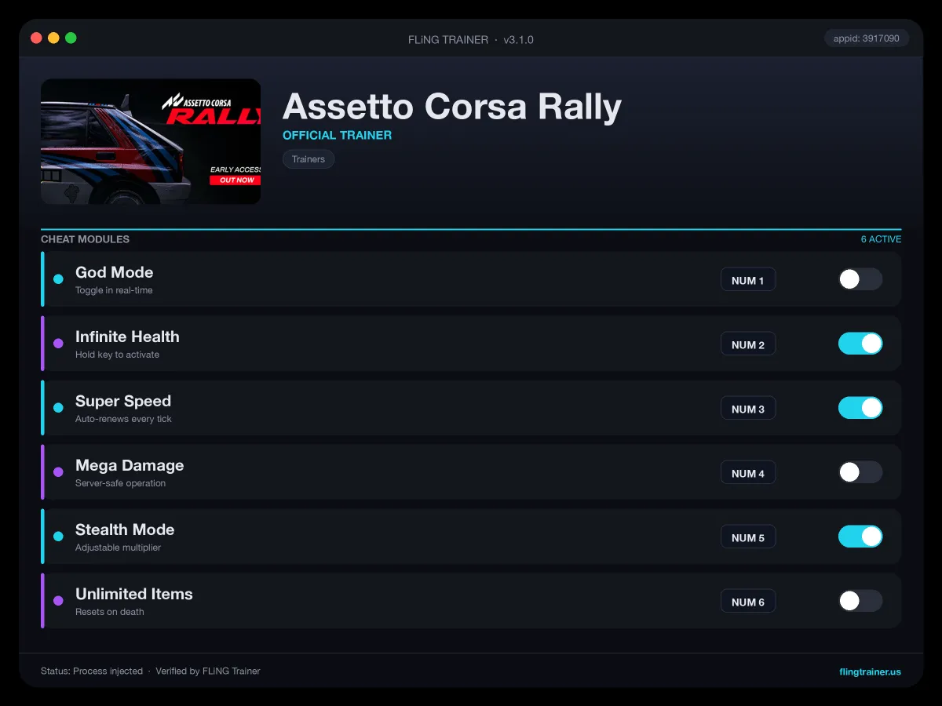Click the purple dot beside Infinite Health

pyautogui.click(x=58, y=344)
